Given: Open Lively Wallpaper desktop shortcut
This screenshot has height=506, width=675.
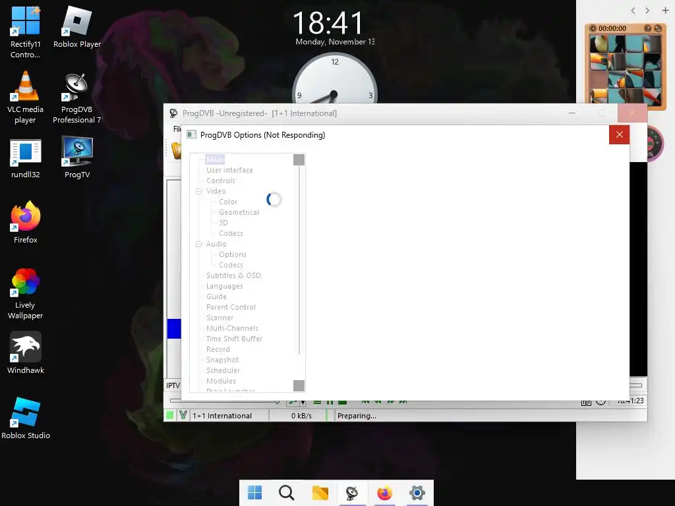Looking at the screenshot, I should pyautogui.click(x=26, y=293).
